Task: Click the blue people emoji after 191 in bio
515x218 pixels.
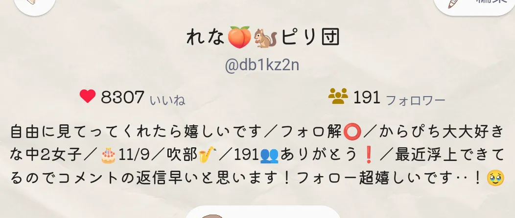Action: pyautogui.click(x=269, y=155)
